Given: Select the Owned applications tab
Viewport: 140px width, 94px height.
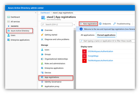Looking at the screenshot, I should (106, 35).
